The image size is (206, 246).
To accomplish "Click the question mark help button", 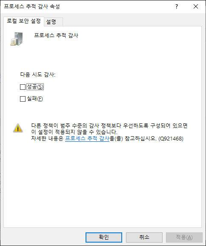I will point(177,6).
